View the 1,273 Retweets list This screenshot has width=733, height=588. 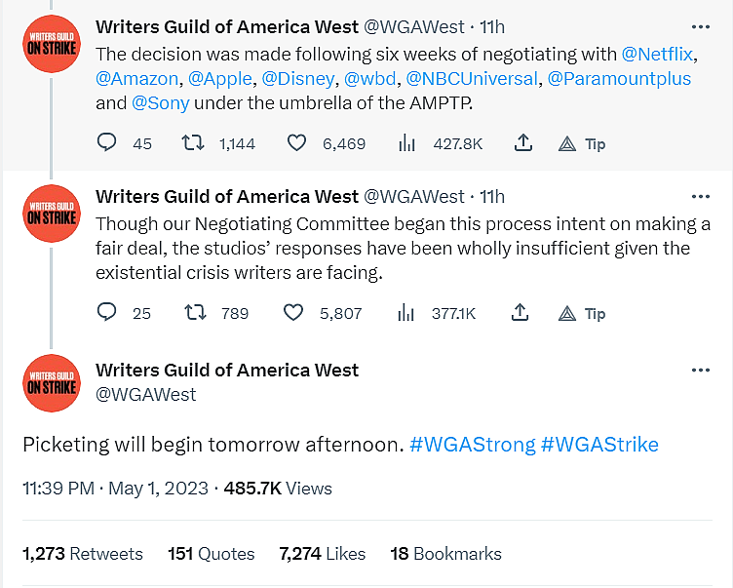(82, 554)
